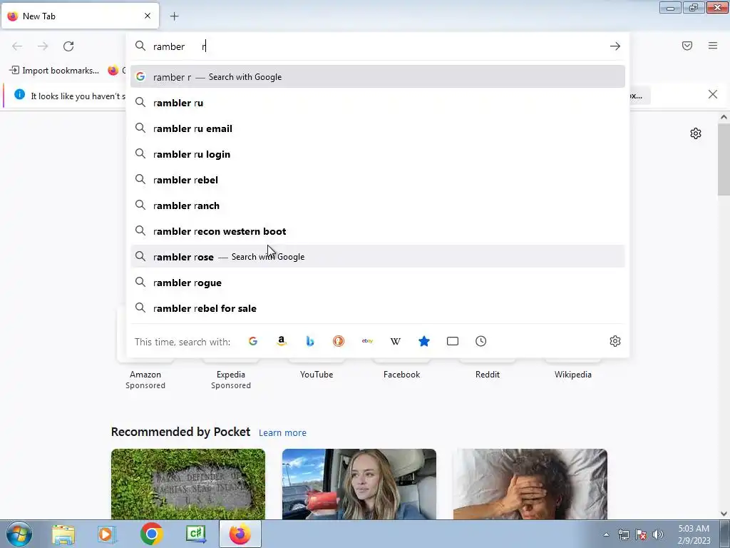Search bookmarks using the star icon
The height and width of the screenshot is (548, 730).
(x=424, y=341)
